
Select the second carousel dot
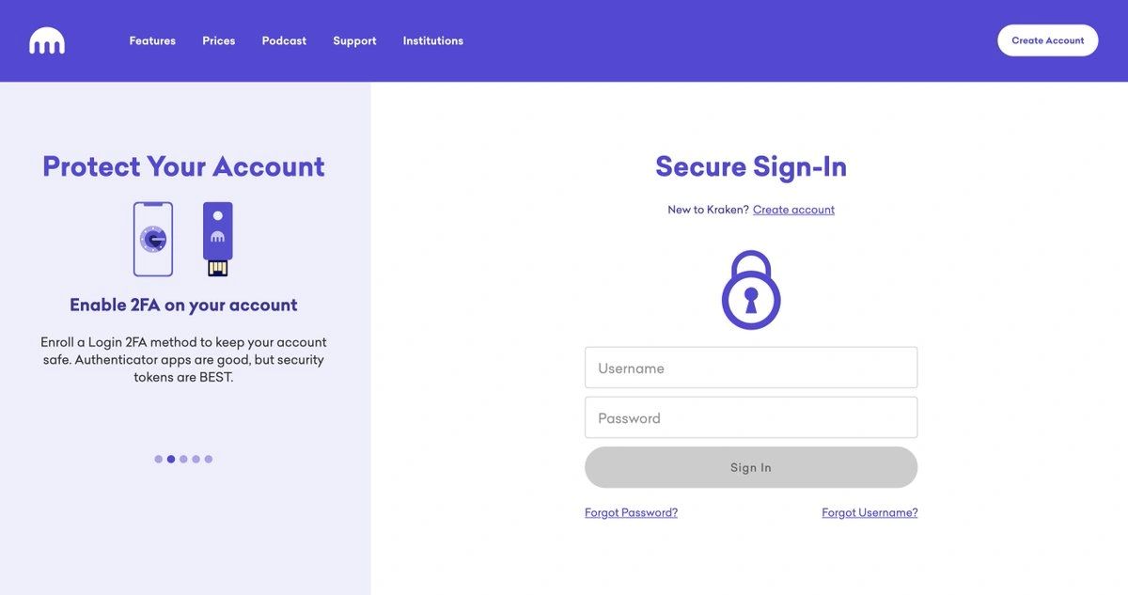(171, 460)
